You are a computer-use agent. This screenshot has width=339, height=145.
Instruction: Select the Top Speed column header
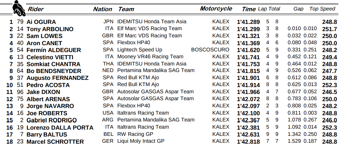click(322, 9)
